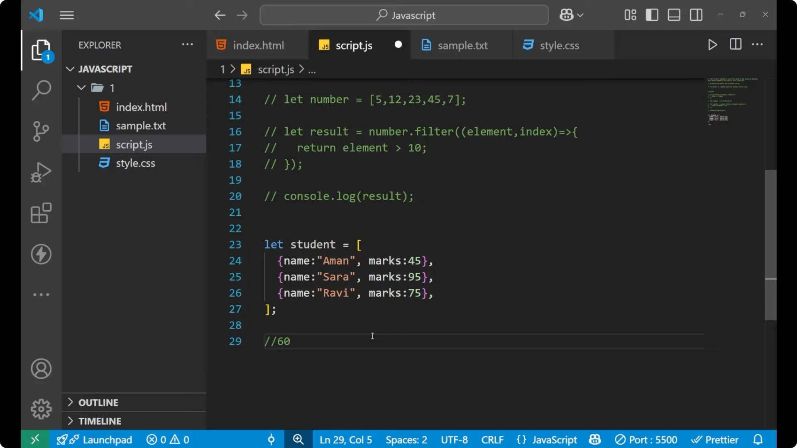Toggle the secondary side bar
This screenshot has height=448, width=797.
click(695, 15)
